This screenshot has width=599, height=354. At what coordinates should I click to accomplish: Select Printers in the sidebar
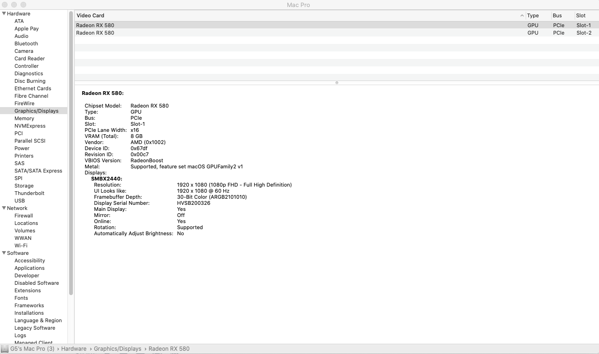pos(24,156)
